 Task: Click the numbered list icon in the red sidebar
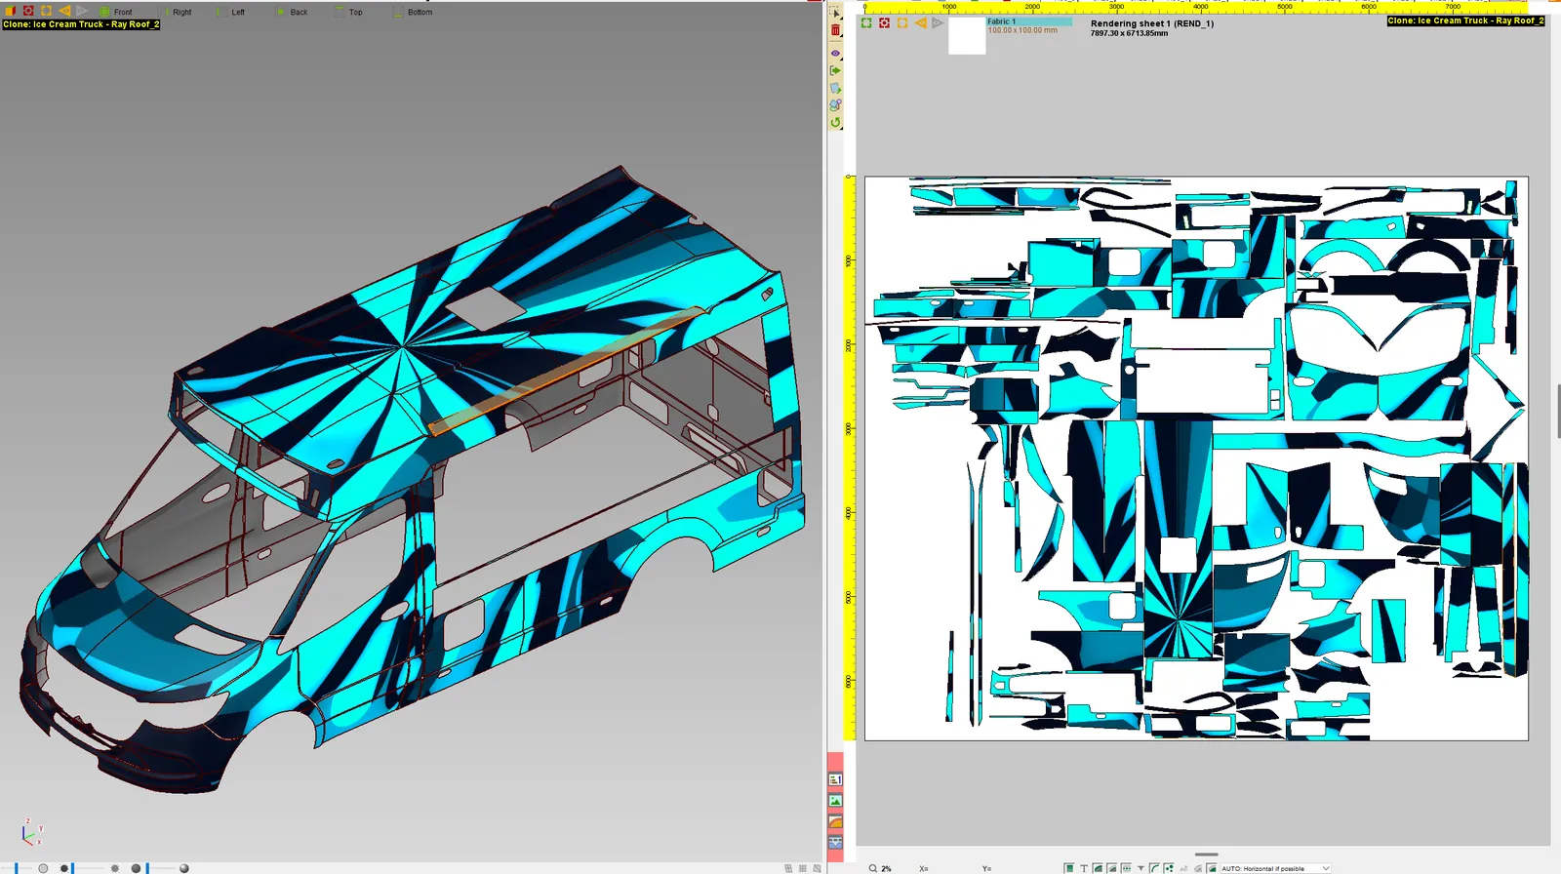835,779
